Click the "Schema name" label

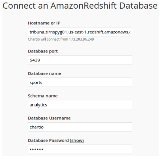tap(43, 96)
